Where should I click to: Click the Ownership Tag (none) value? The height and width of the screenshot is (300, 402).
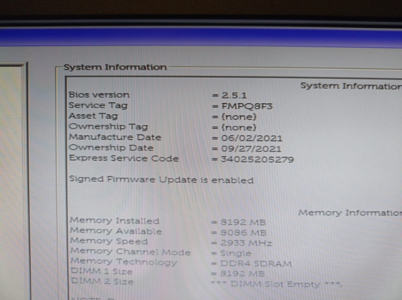click(239, 128)
